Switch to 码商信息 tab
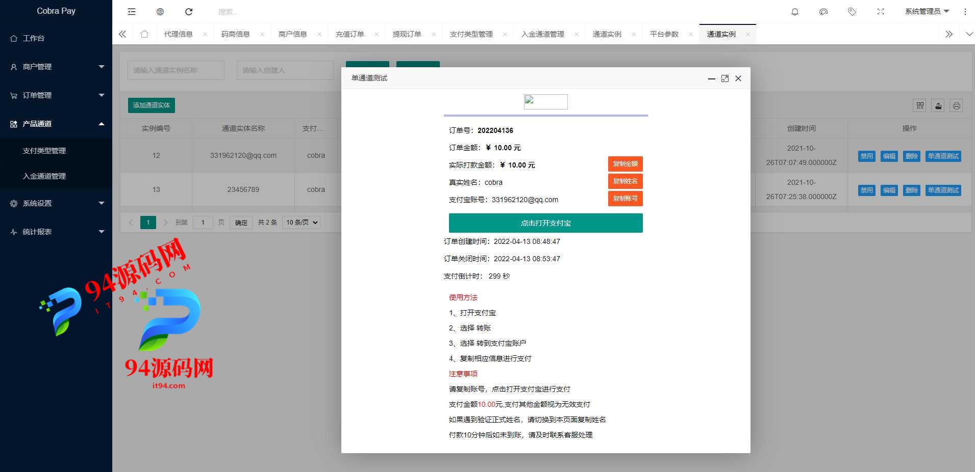The width and height of the screenshot is (975, 472). click(235, 34)
